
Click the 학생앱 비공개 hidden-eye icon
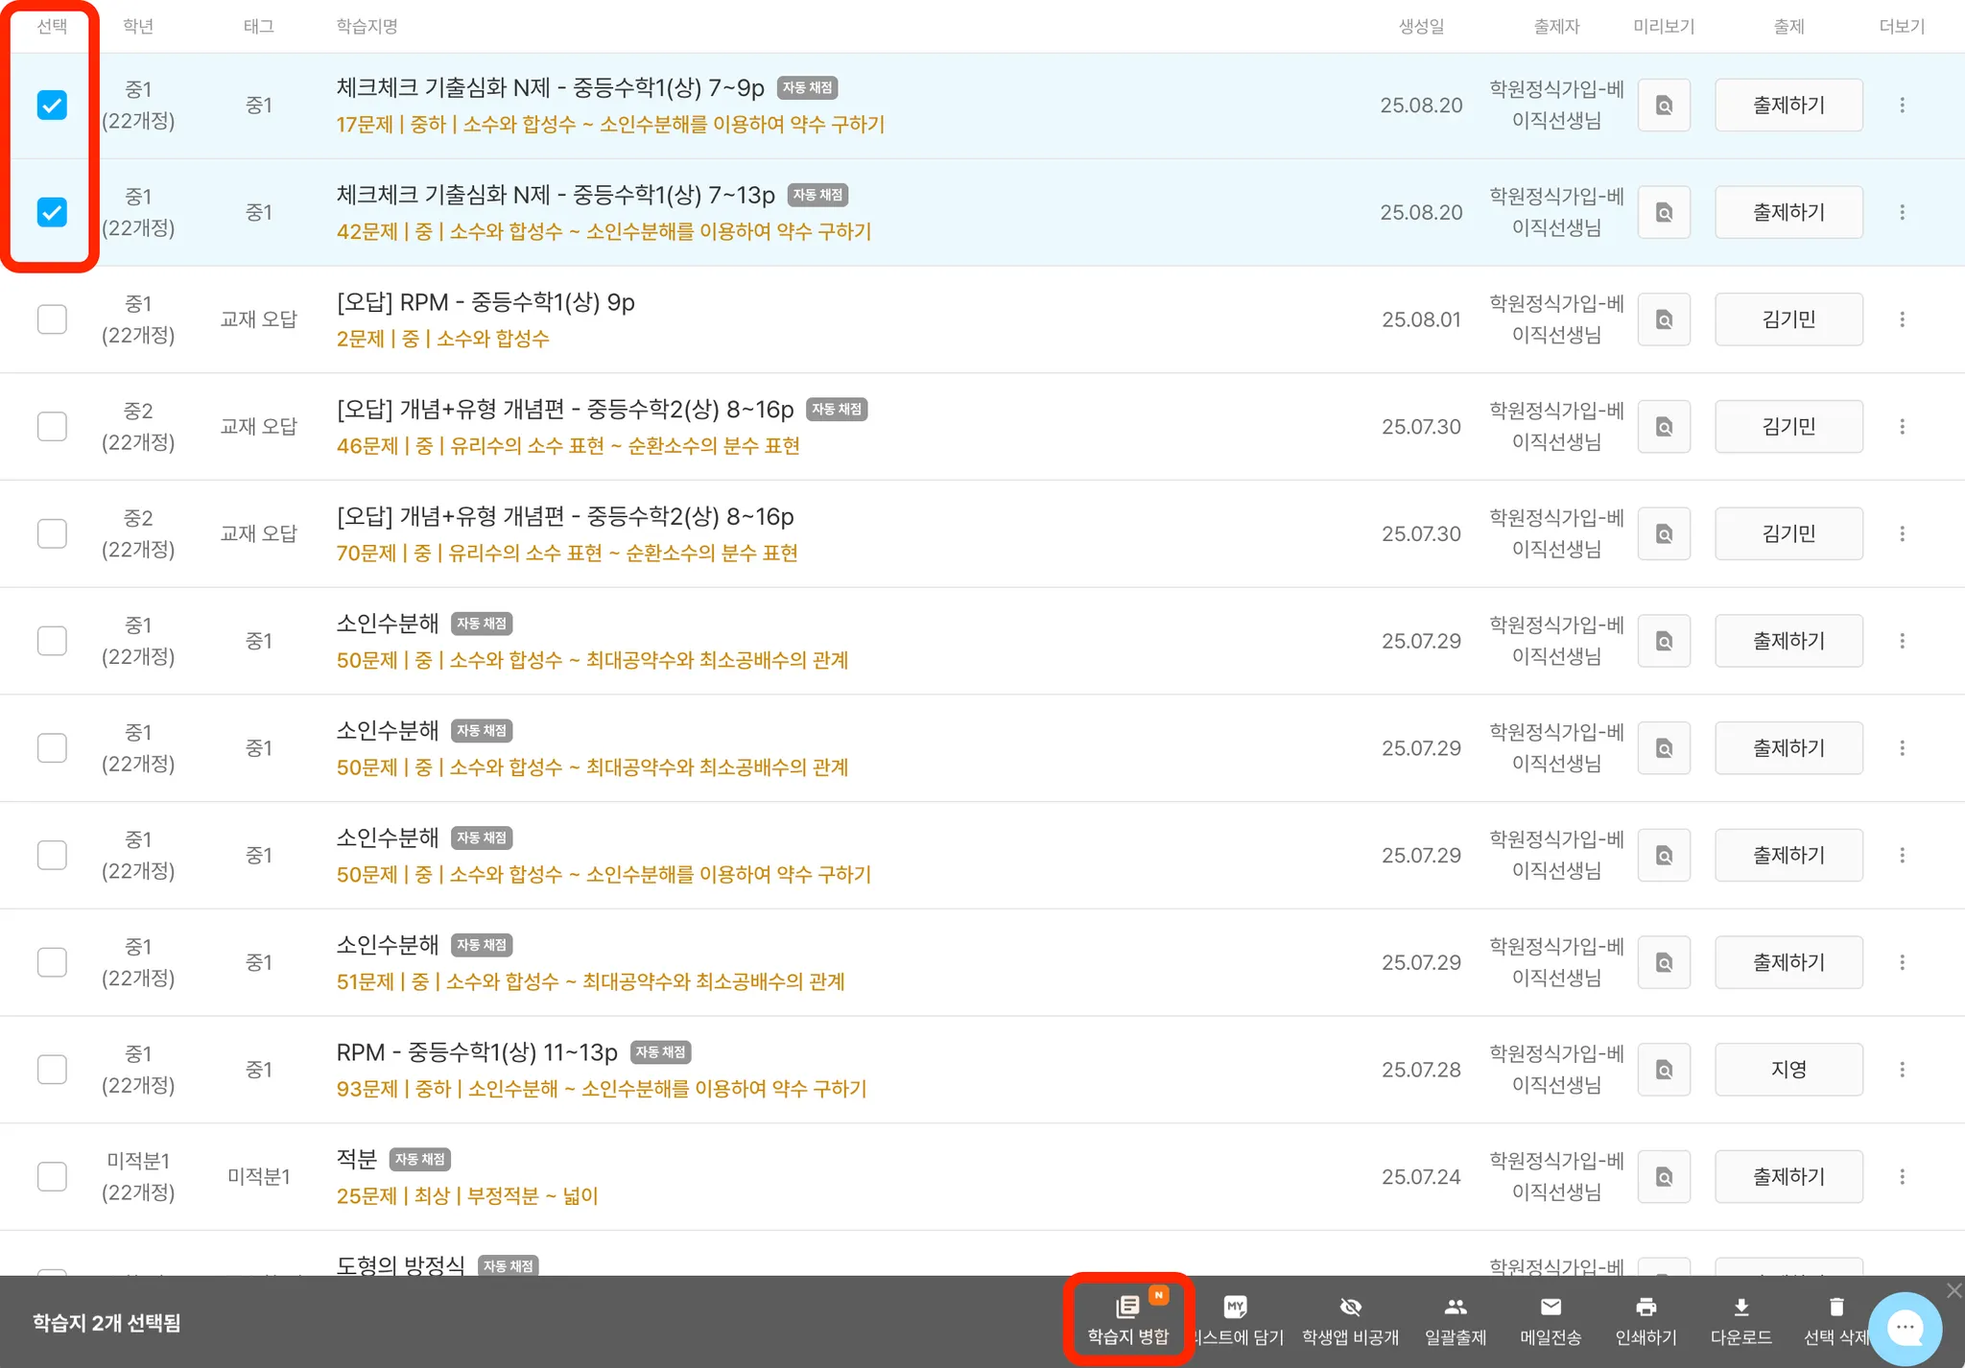pos(1350,1307)
